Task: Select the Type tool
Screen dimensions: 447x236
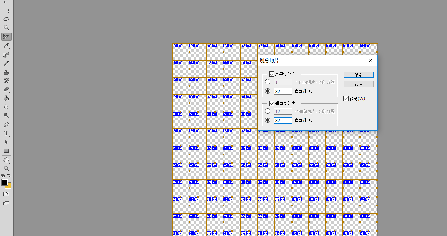Action: coord(6,133)
